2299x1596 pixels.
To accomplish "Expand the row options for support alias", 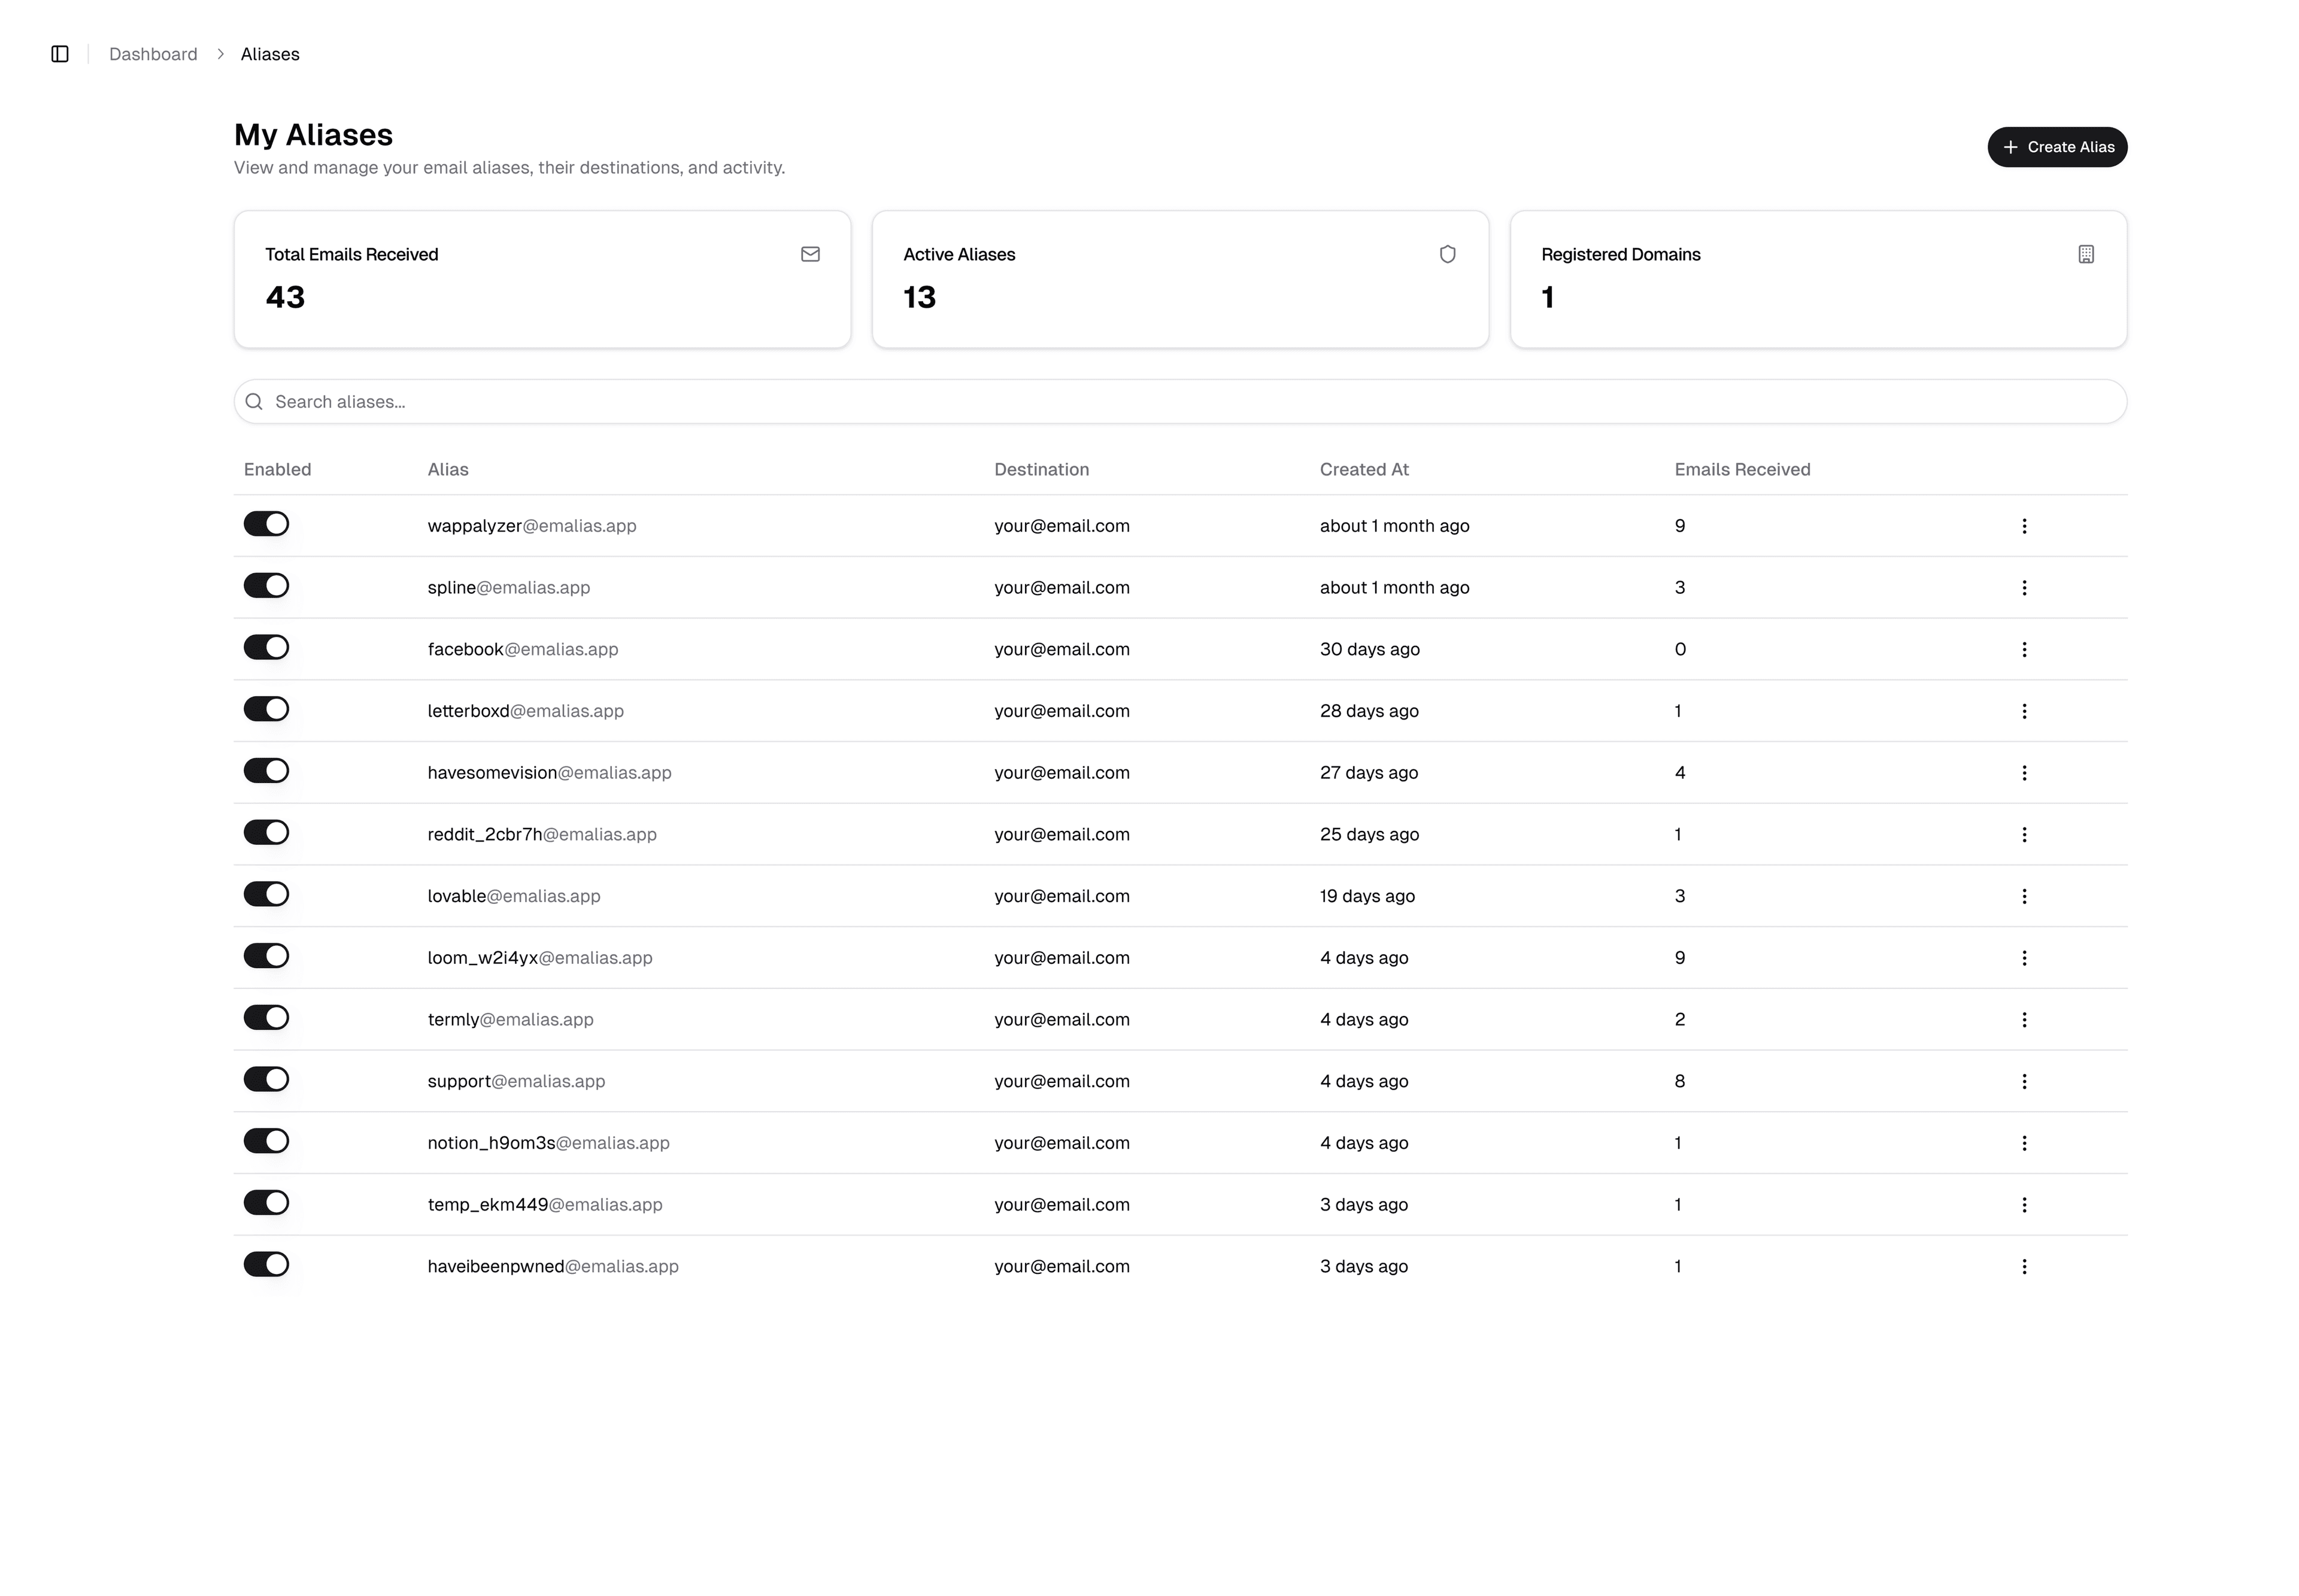I will pos(2023,1081).
